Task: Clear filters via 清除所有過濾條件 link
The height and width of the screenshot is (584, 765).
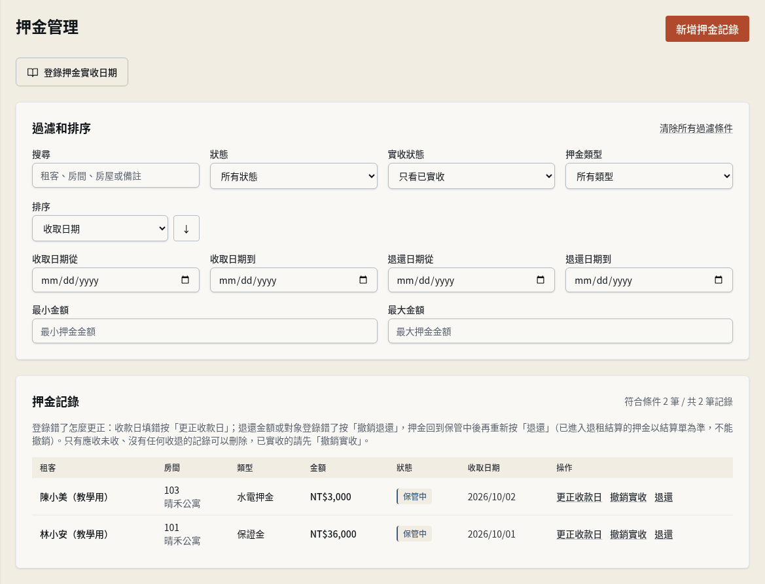Action: pos(696,128)
